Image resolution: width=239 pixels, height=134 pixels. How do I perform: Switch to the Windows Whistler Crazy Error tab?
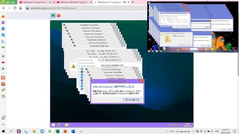74,2
